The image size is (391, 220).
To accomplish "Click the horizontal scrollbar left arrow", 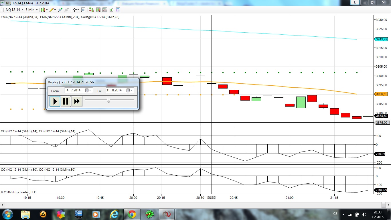I will (x=3, y=205).
